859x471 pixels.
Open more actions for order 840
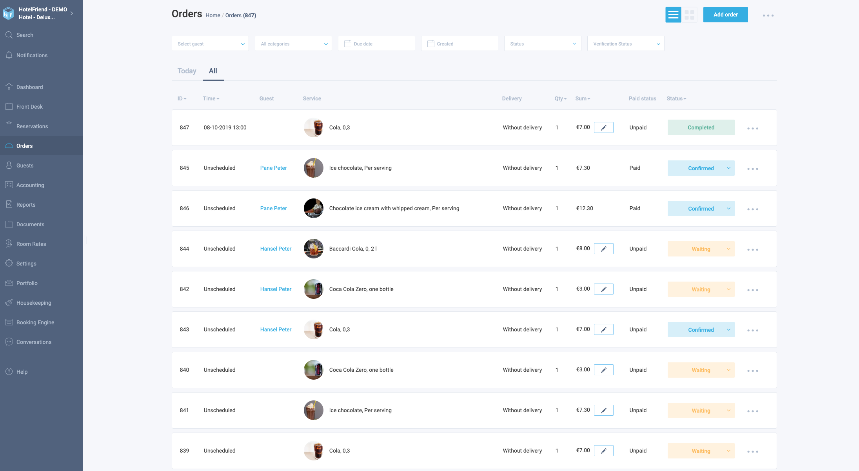[752, 371]
